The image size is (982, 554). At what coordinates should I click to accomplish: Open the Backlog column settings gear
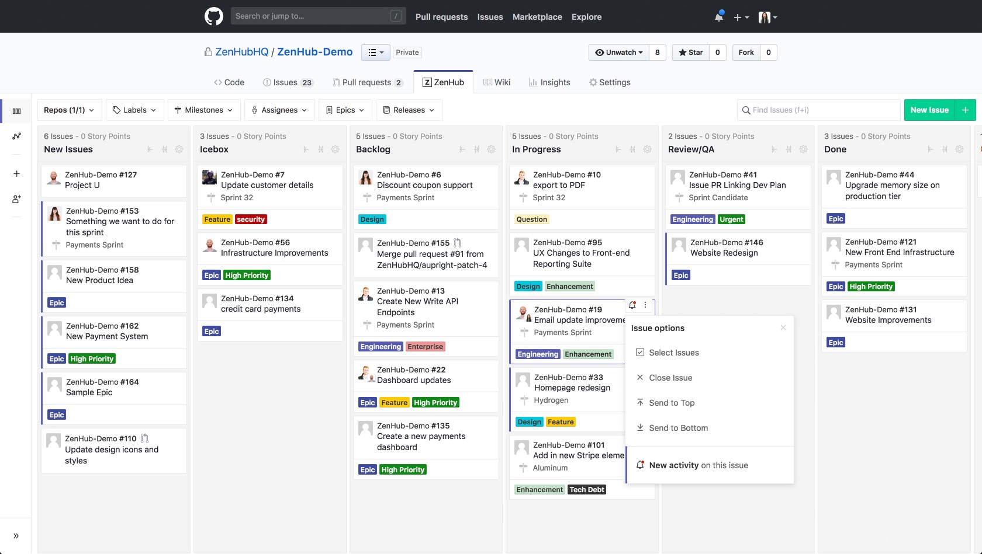tap(492, 149)
